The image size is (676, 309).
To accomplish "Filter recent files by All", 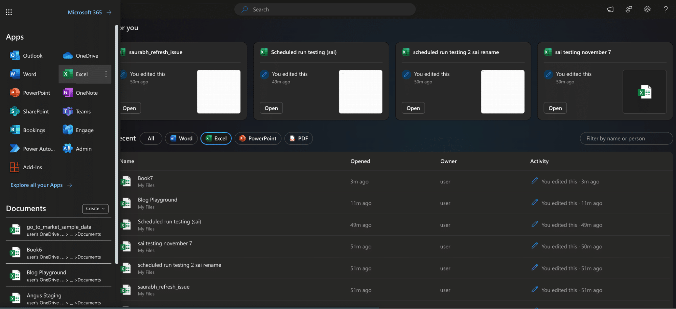I will pos(151,138).
